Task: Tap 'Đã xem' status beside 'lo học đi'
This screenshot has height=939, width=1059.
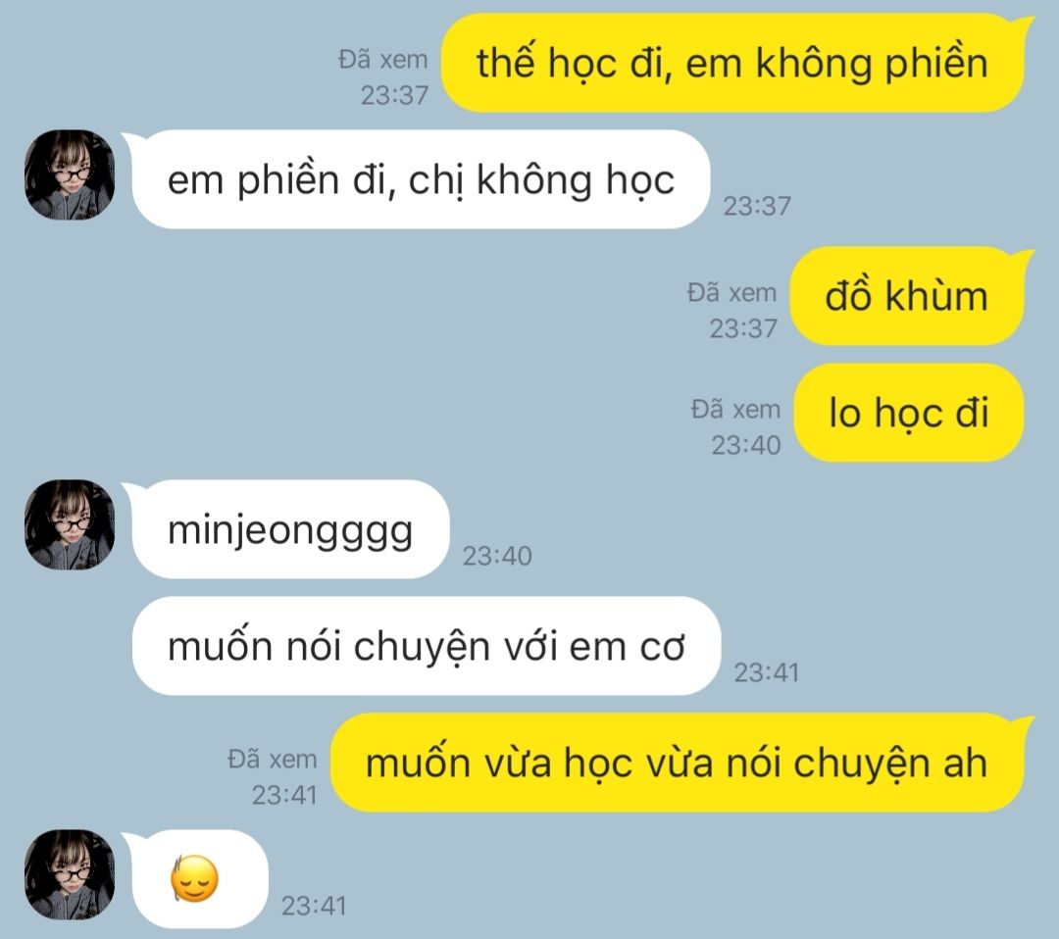Action: (735, 409)
